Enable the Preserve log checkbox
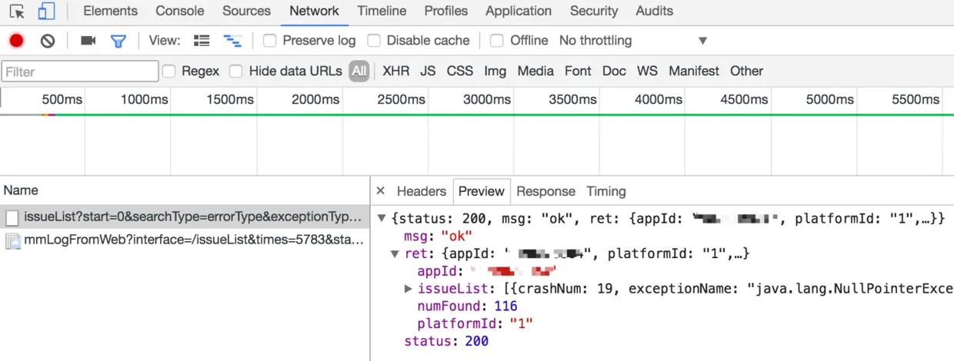This screenshot has height=361, width=954. click(270, 41)
